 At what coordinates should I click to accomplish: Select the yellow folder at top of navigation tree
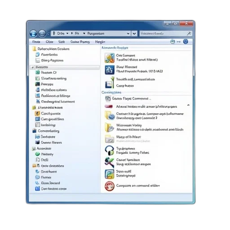(34, 49)
